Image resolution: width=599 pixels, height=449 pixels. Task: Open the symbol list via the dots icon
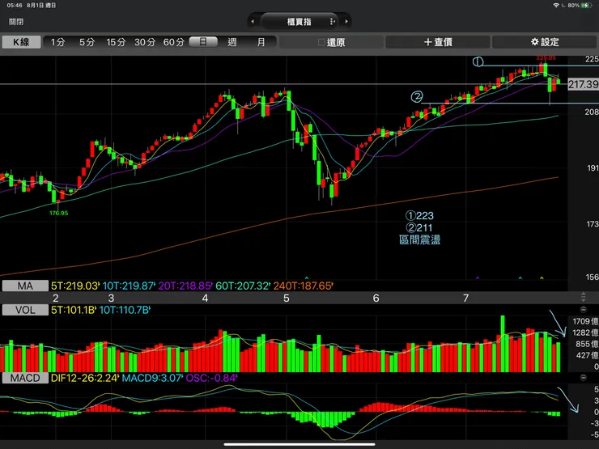(333, 22)
